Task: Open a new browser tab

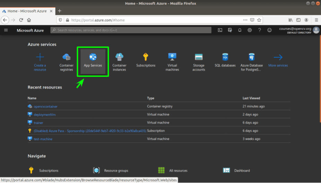Action: 60,11
